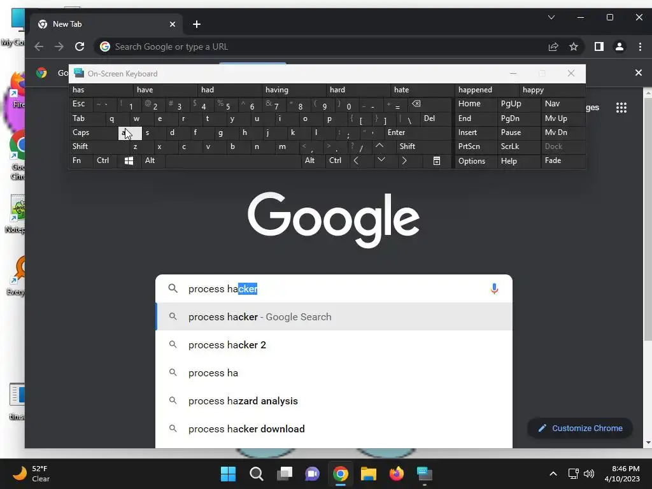Choose the 'happened' word prediction
Viewport: 652px width, 489px height.
[487, 90]
